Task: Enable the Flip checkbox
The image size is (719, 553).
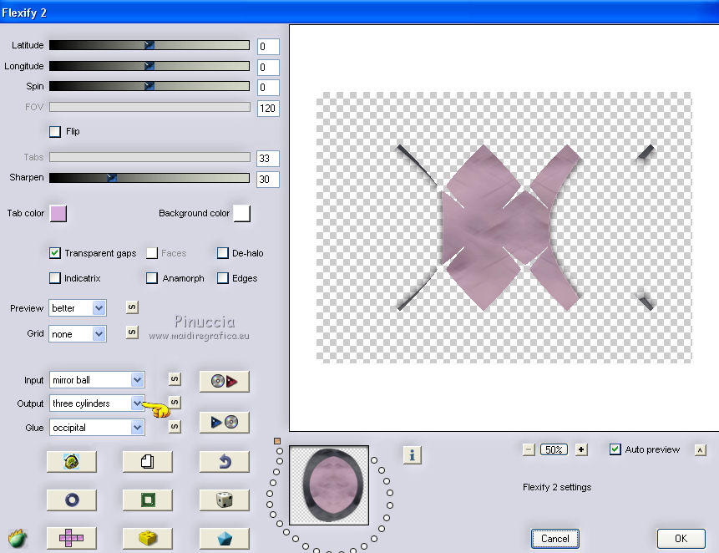Action: click(x=55, y=132)
